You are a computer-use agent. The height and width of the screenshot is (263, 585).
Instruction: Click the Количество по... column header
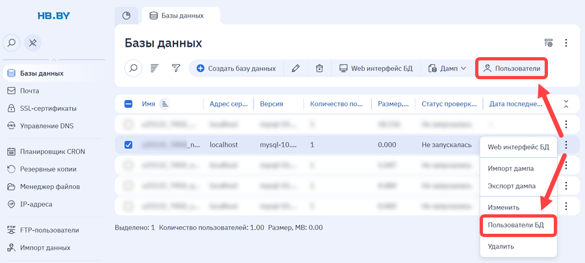tap(336, 104)
